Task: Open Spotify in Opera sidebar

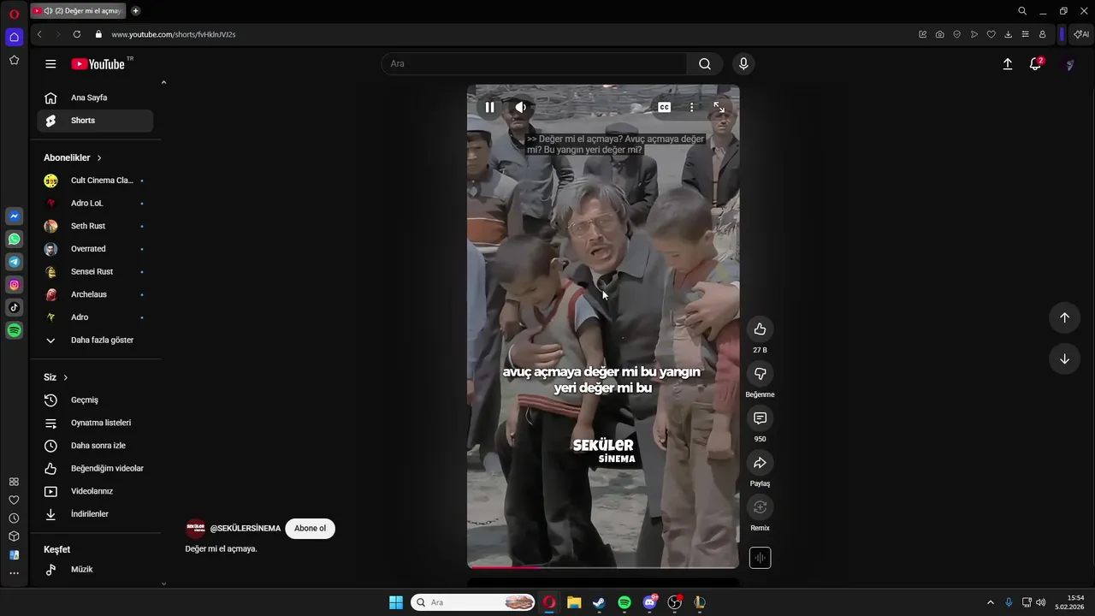Action: 15,330
